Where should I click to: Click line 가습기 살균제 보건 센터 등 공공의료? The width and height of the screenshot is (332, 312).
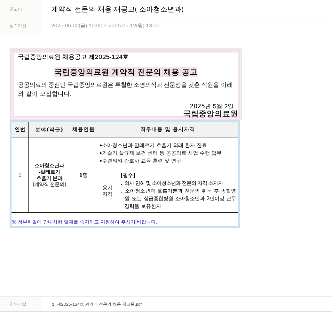161,153
